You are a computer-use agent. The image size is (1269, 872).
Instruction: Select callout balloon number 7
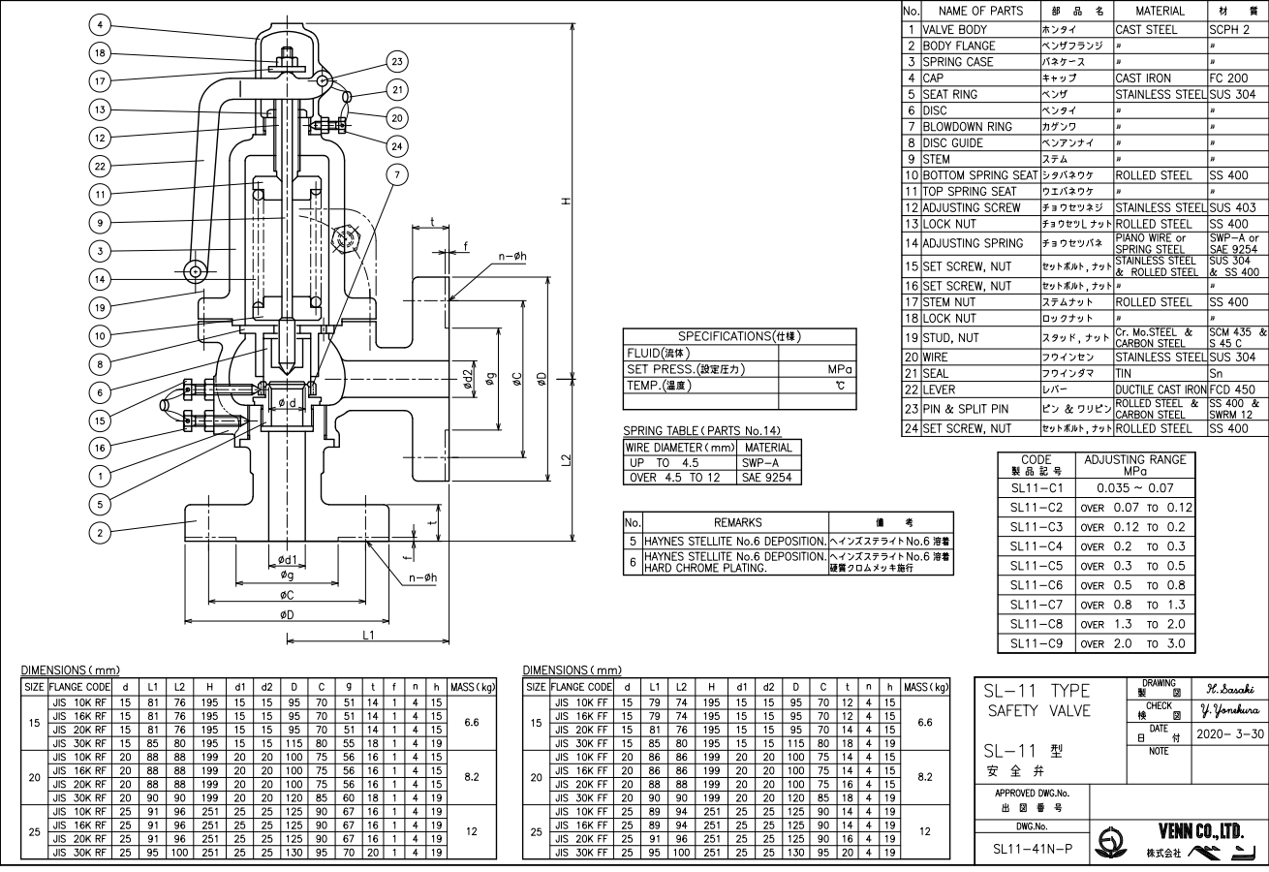[396, 173]
